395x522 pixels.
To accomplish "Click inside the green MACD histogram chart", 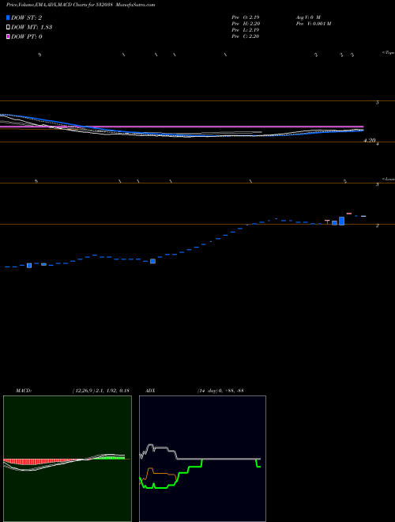I will 67,459.
